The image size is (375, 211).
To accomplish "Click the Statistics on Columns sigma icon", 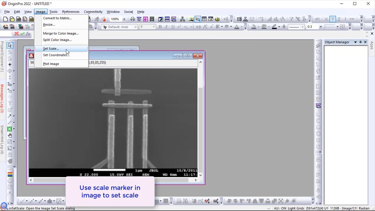I will (x=239, y=19).
